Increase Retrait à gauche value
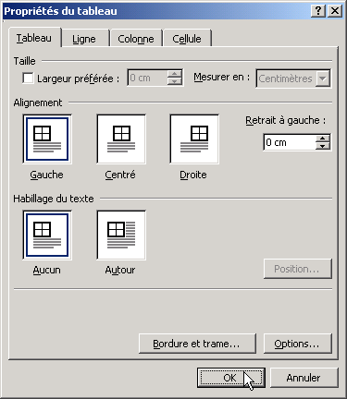 pos(323,139)
